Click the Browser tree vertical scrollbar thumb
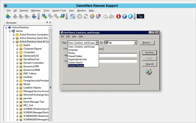The width and height of the screenshot is (196, 123). pyautogui.click(x=50, y=88)
